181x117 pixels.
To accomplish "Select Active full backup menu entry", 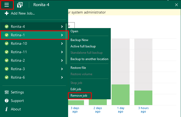I will 83,46.
